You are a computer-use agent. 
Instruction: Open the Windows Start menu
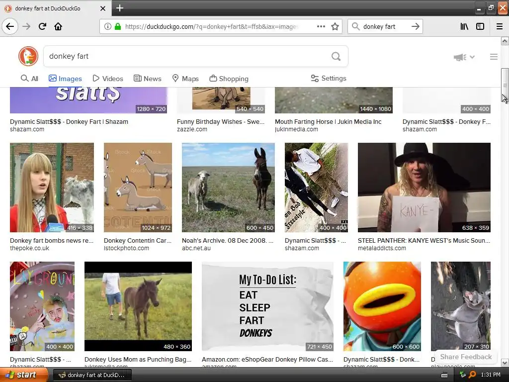point(24,375)
